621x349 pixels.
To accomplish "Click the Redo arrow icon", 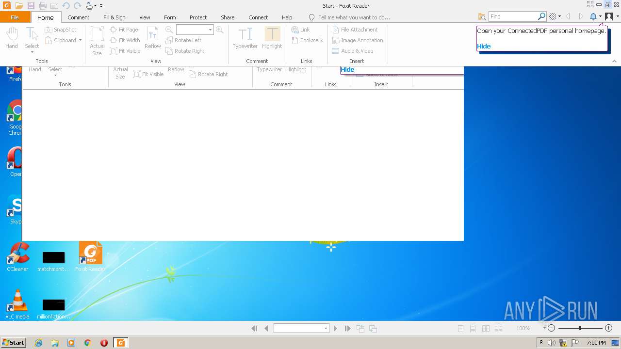I will point(77,6).
